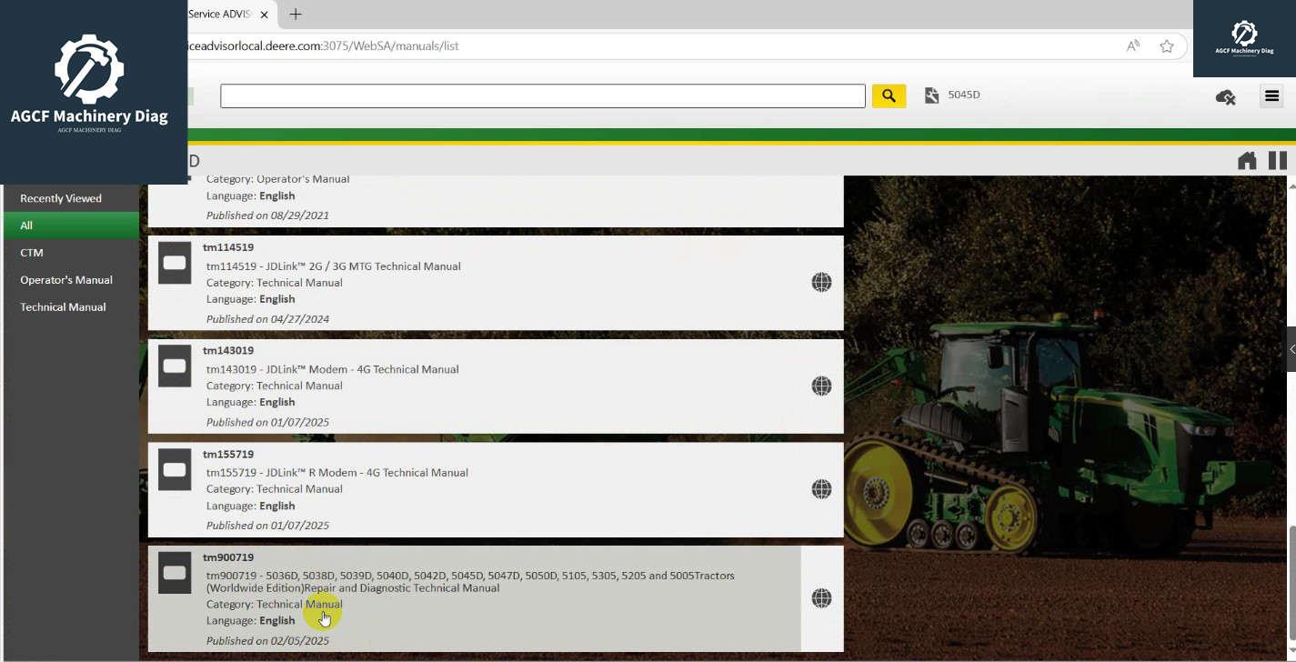Open the 5045D equipment machine icon

coord(930,95)
